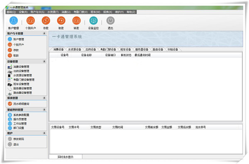Switch to the 水资源设备 tab
Image resolution: width=249 pixels, height=164 pixels.
(x=74, y=49)
